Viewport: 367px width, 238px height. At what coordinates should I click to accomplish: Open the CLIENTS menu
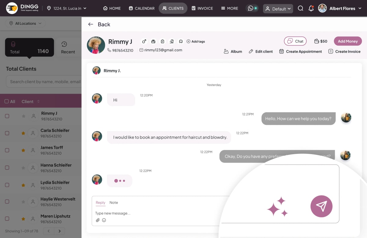[173, 8]
